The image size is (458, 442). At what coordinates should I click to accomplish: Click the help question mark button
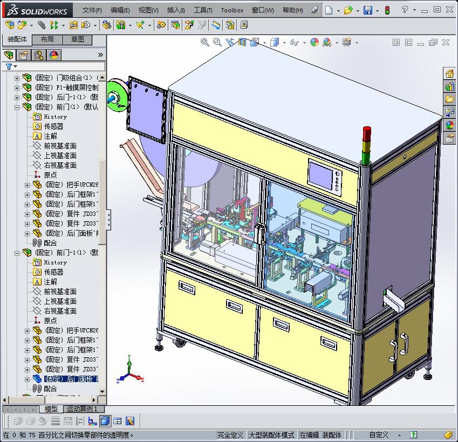click(405, 9)
